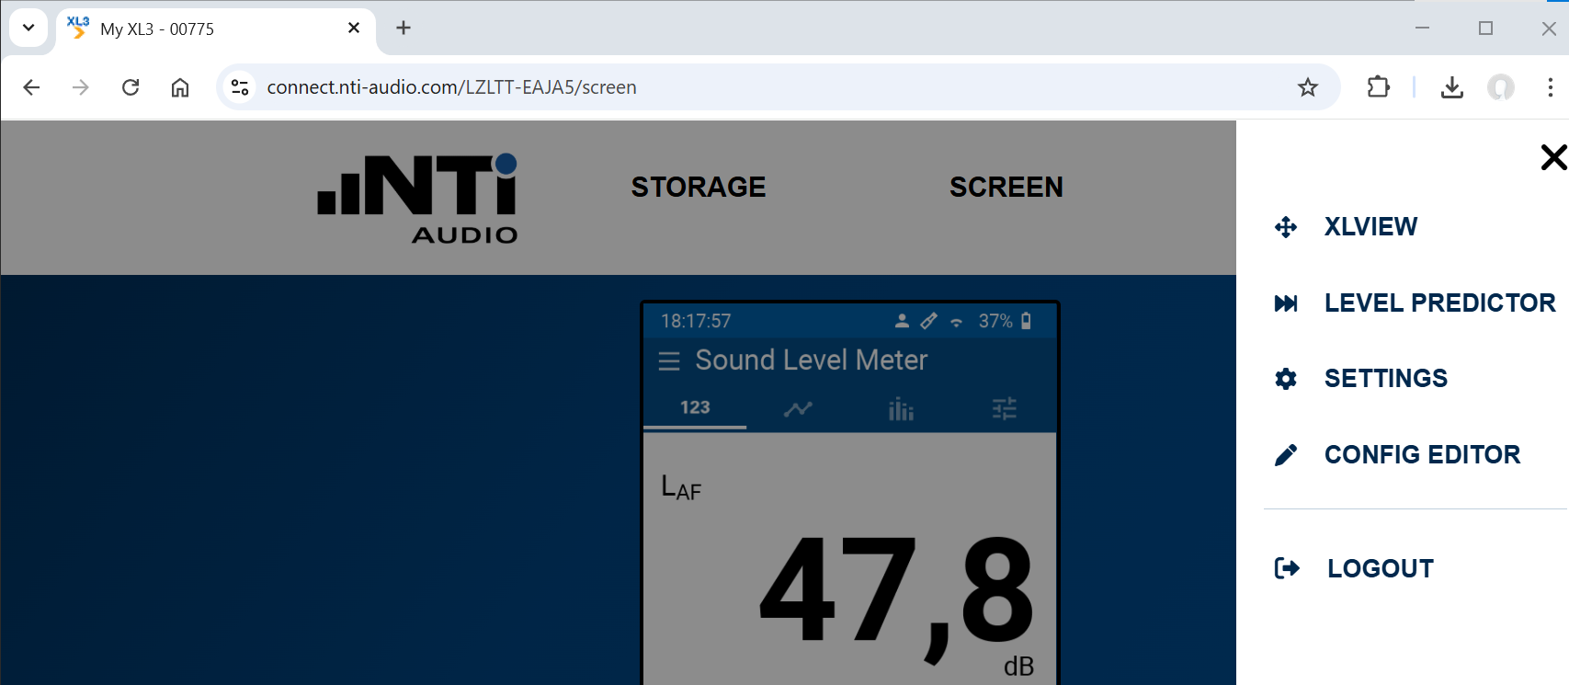Open the STORAGE page

698,188
